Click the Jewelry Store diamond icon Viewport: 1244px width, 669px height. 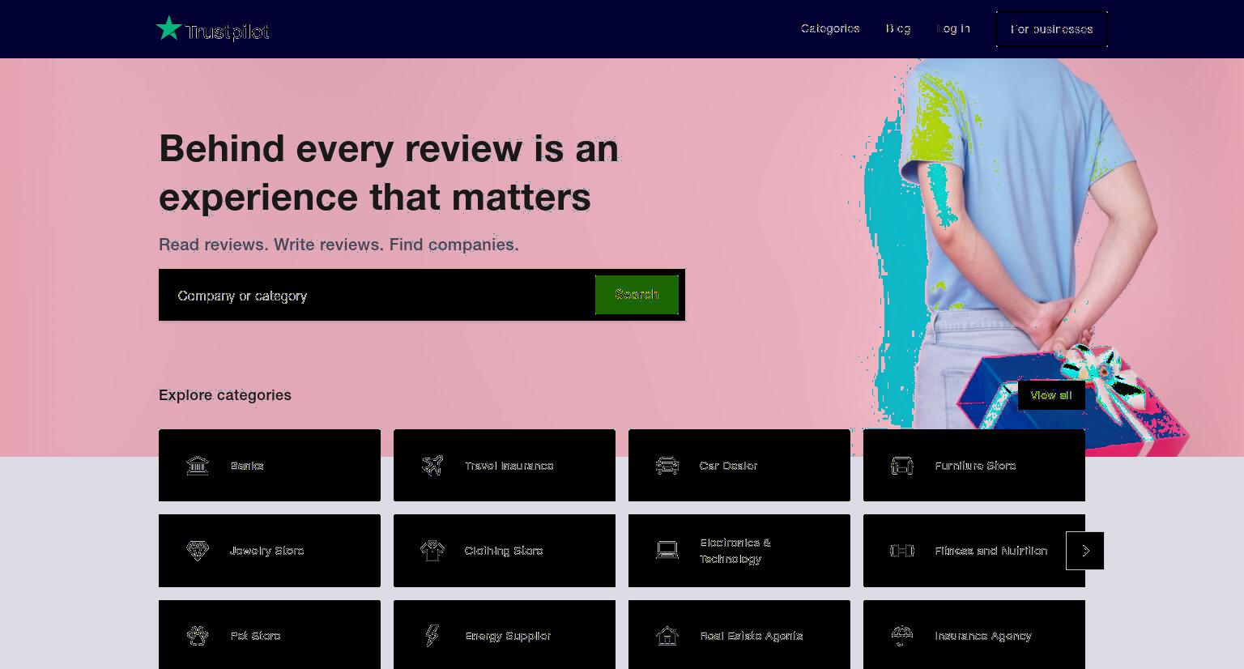tap(198, 551)
